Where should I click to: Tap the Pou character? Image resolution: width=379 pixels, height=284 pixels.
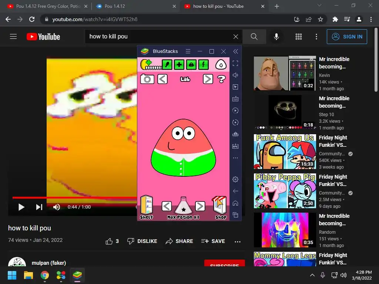[x=184, y=148]
